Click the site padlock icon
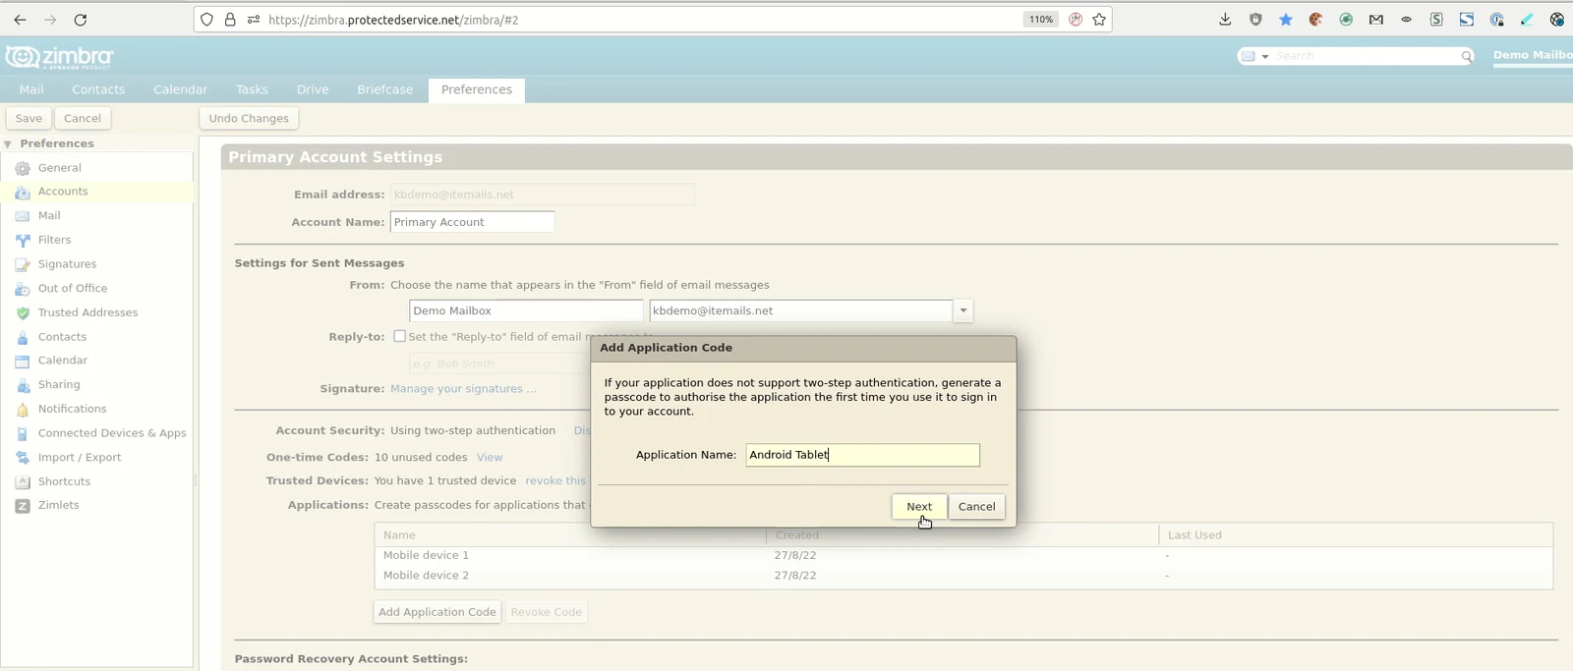 tap(230, 20)
